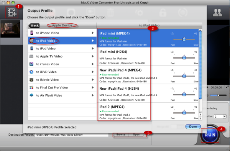Viewport: 230px width, 151px height.
Task: Choose New iPad/iPad 4 (MPEG4) profile
Action: [148, 75]
